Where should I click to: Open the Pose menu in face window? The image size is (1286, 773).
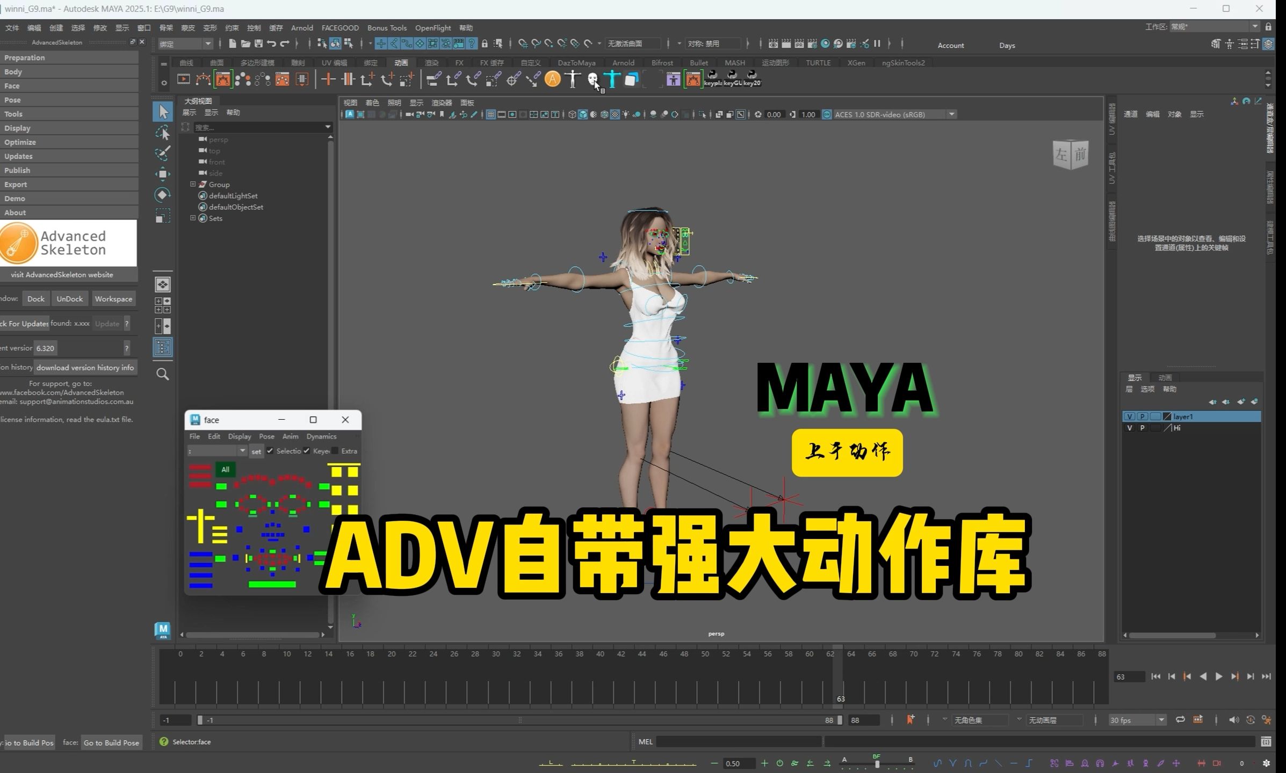click(x=266, y=436)
